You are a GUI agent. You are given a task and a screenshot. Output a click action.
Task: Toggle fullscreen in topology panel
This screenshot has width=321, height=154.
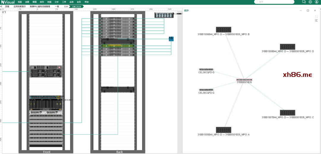click(316, 17)
